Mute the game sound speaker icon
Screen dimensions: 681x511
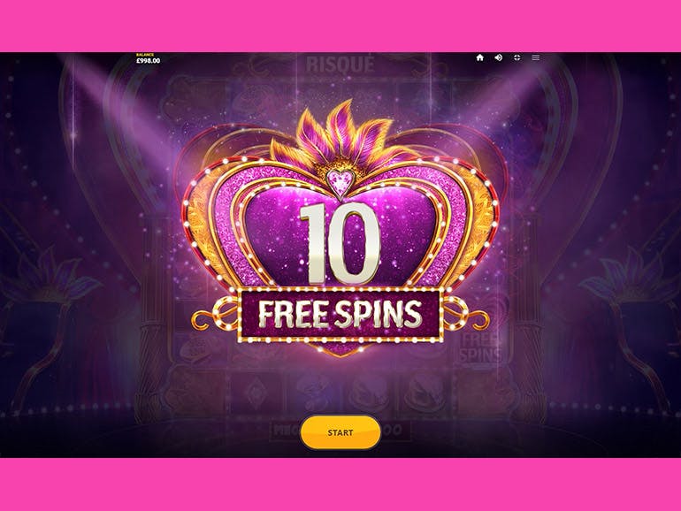pos(499,57)
